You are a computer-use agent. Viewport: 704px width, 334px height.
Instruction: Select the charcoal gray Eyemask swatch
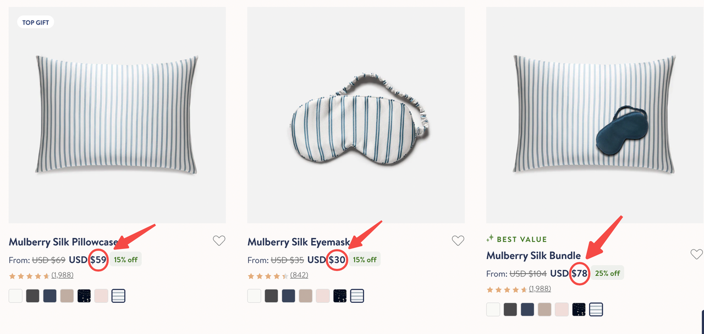(271, 296)
